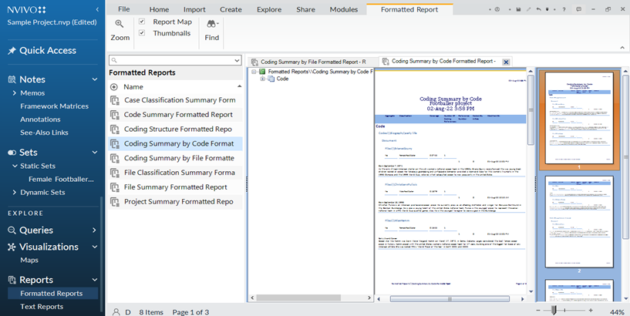Image resolution: width=630 pixels, height=316 pixels.
Task: Expand the Code node in report map
Action: point(263,79)
